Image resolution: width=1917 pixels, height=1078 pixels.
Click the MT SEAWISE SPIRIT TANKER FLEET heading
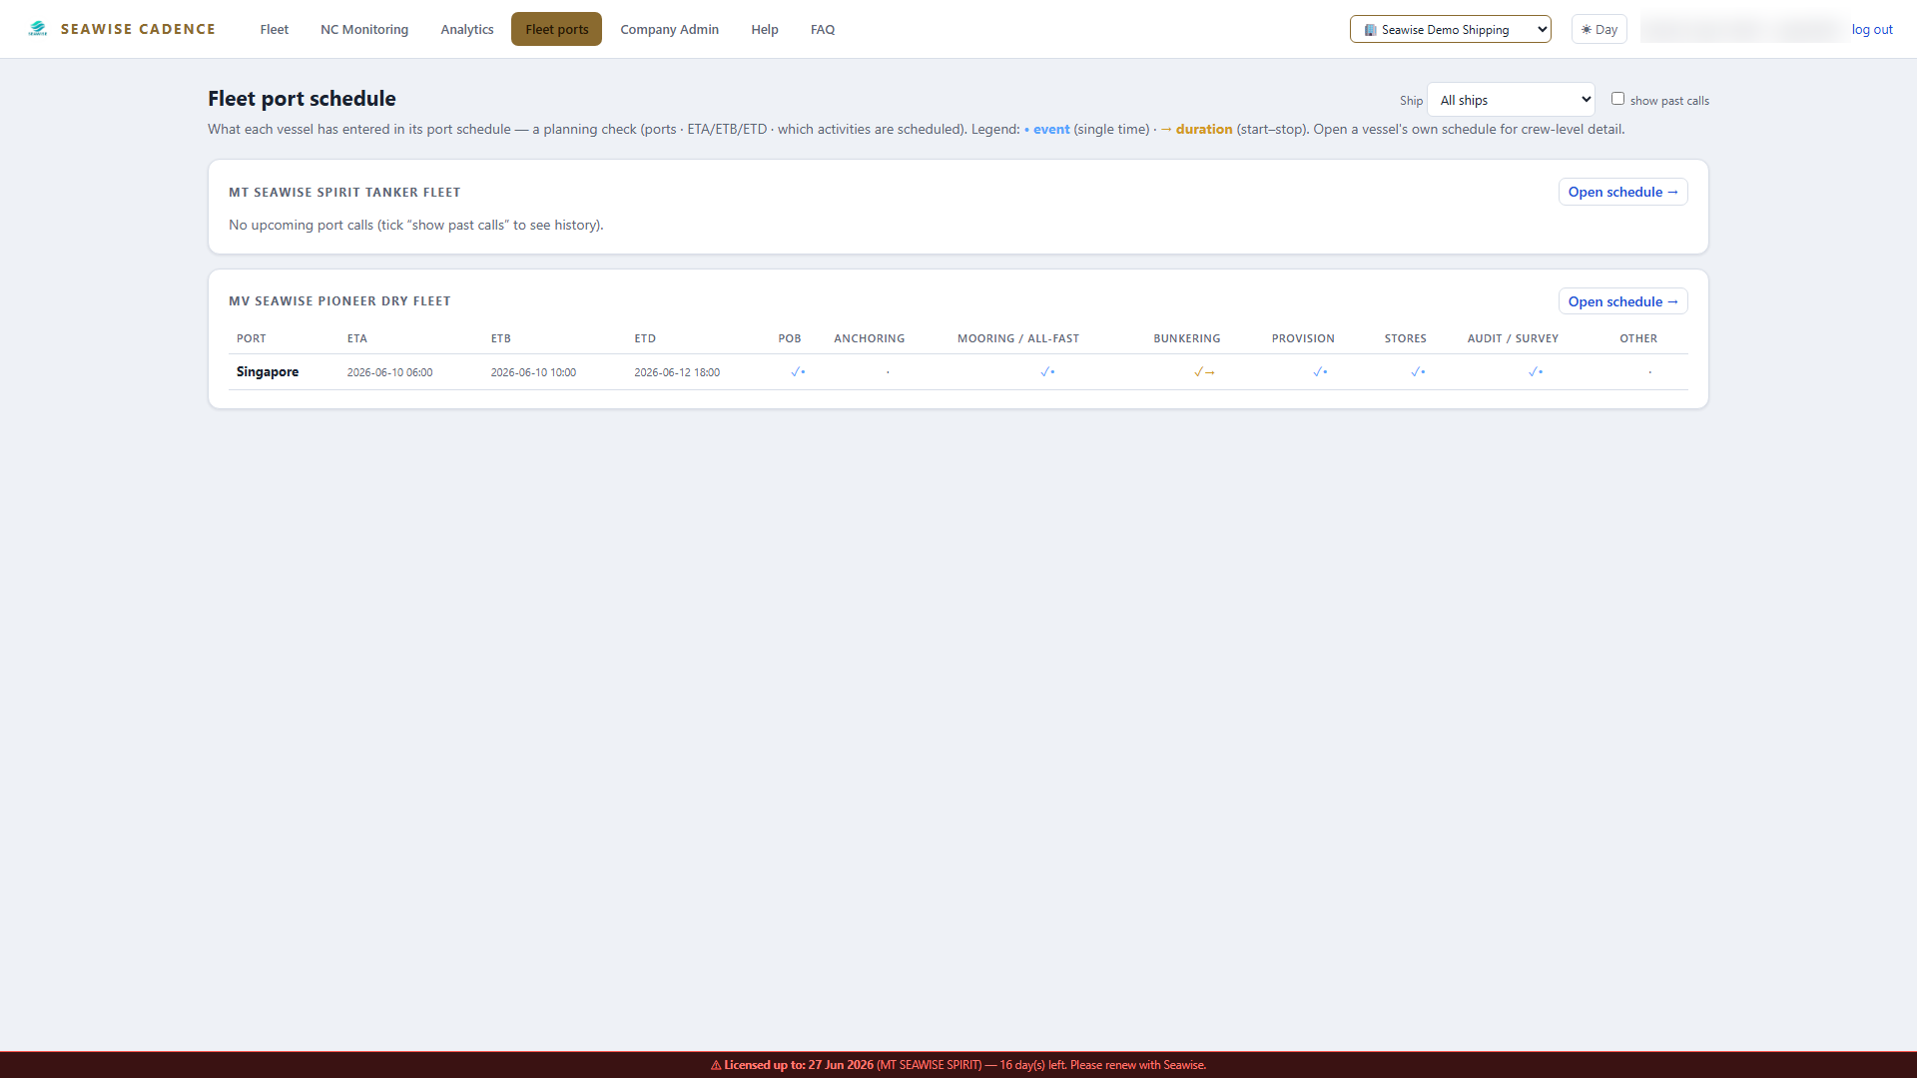(x=344, y=192)
